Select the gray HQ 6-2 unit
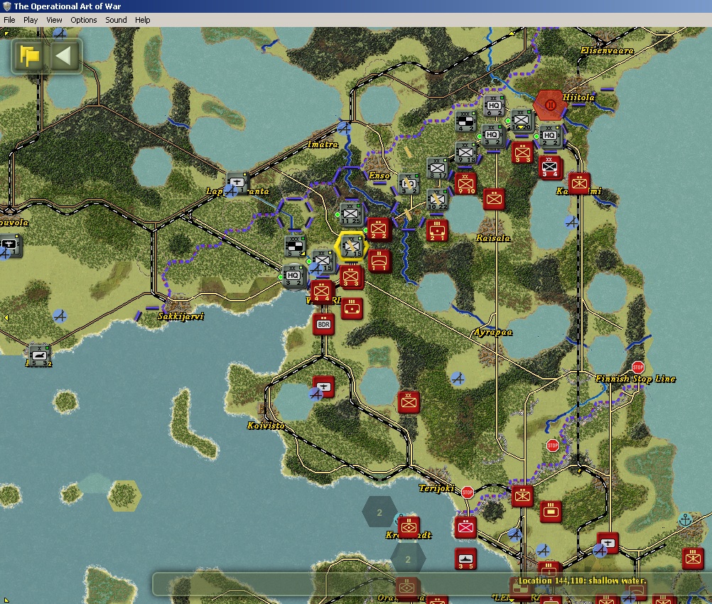This screenshot has height=604, width=712. [x=494, y=106]
